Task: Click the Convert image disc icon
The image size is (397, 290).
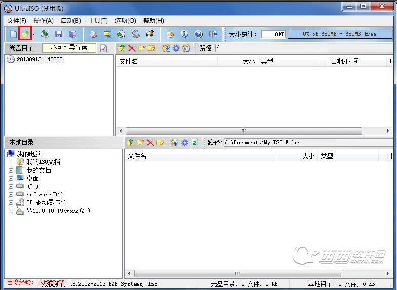Action: point(122,34)
